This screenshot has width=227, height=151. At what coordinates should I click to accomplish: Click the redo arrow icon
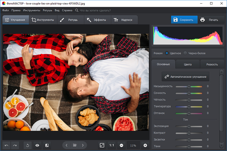[x=15, y=145]
